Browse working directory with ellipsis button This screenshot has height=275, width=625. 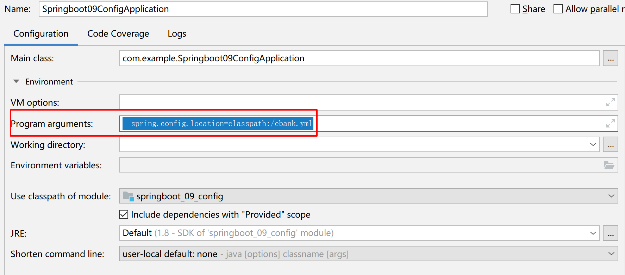611,145
